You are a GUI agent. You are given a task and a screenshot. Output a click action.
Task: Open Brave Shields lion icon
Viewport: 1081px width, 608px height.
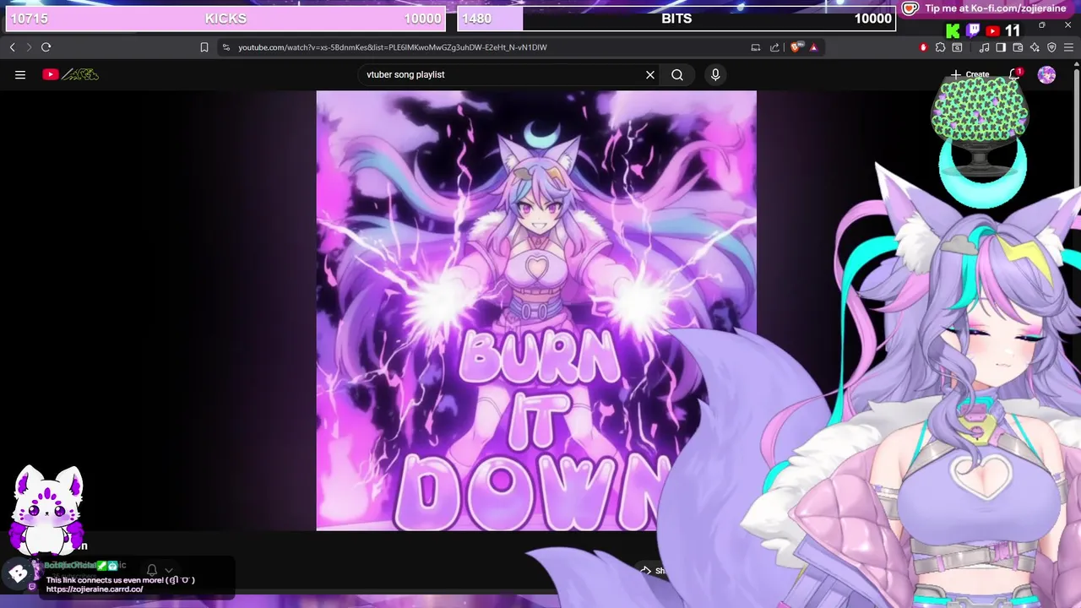tap(796, 47)
